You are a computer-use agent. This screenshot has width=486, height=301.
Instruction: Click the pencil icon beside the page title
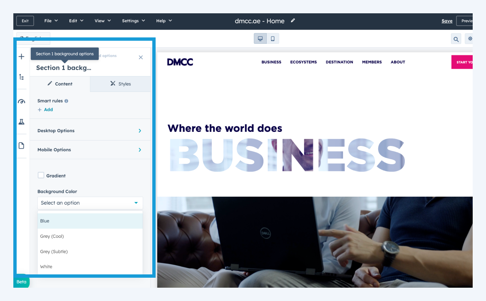(x=293, y=20)
